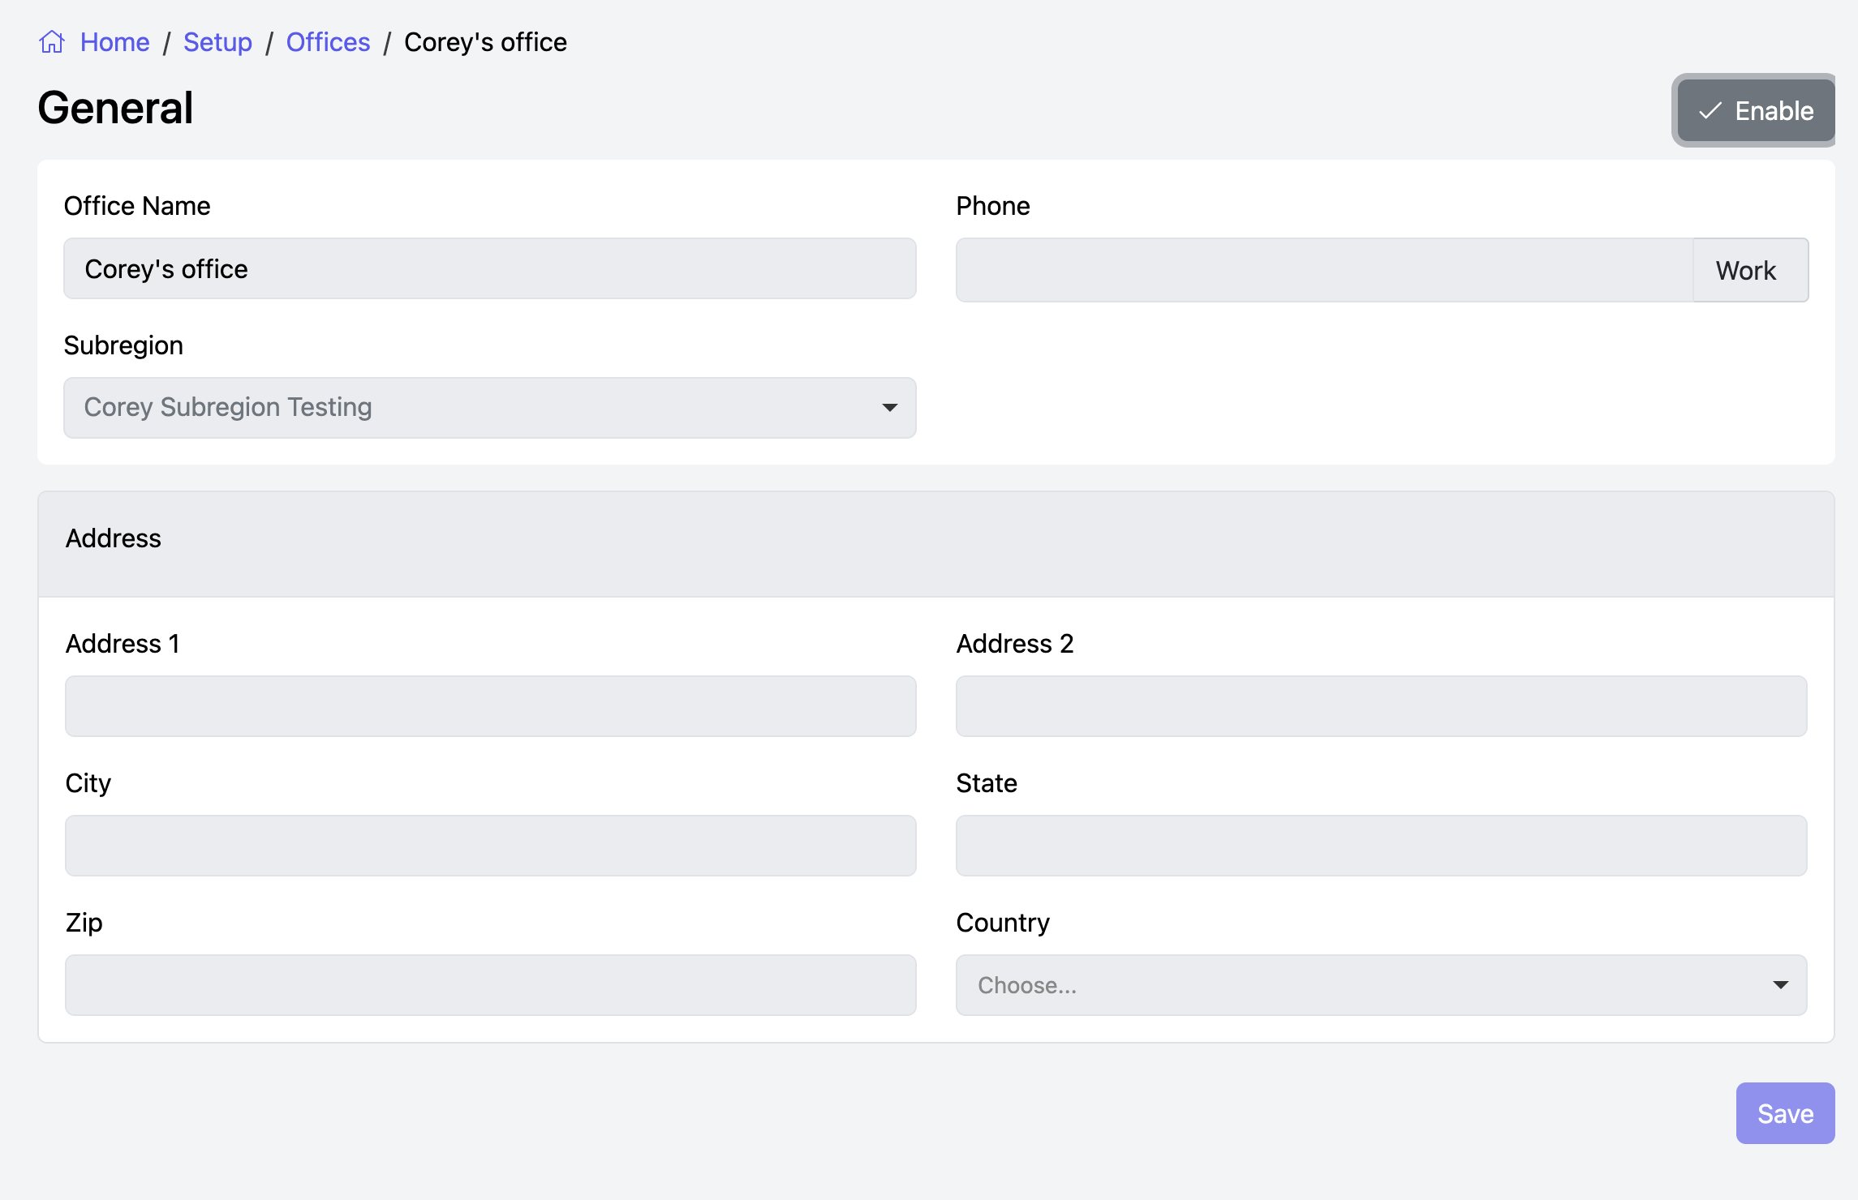This screenshot has height=1200, width=1858.
Task: Click the Corey's office breadcrumb text
Action: (485, 42)
